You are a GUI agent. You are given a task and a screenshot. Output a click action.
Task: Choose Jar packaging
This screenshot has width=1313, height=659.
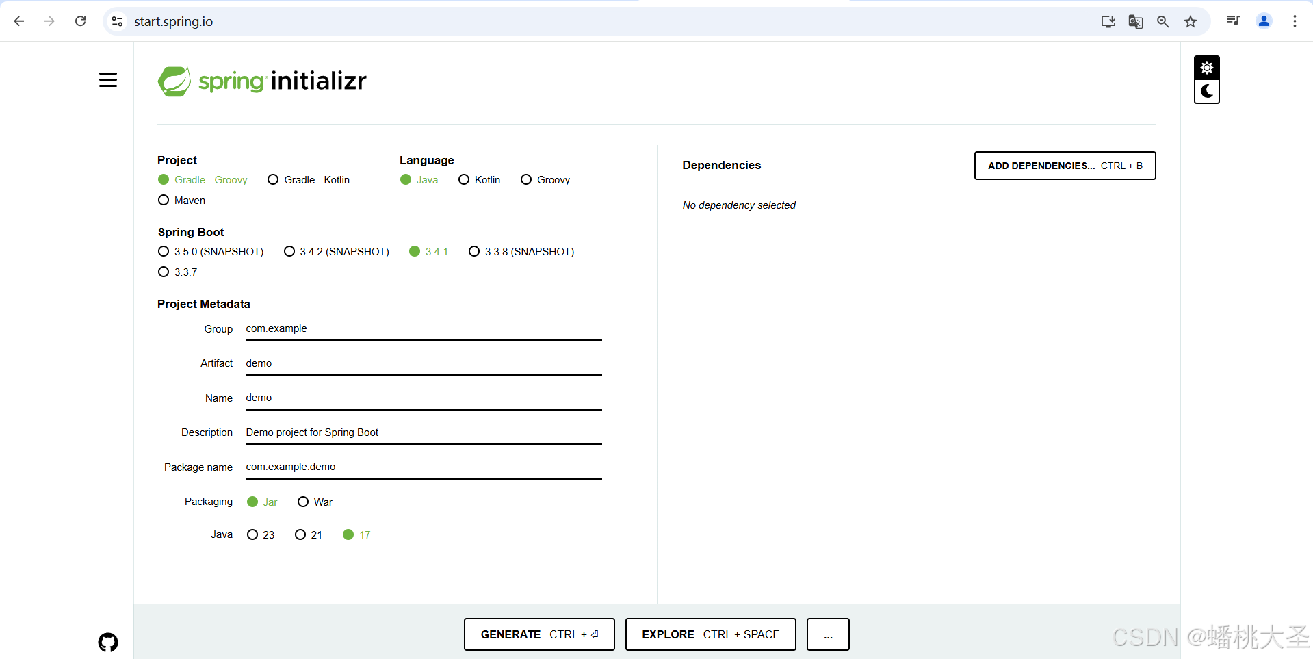pyautogui.click(x=262, y=502)
